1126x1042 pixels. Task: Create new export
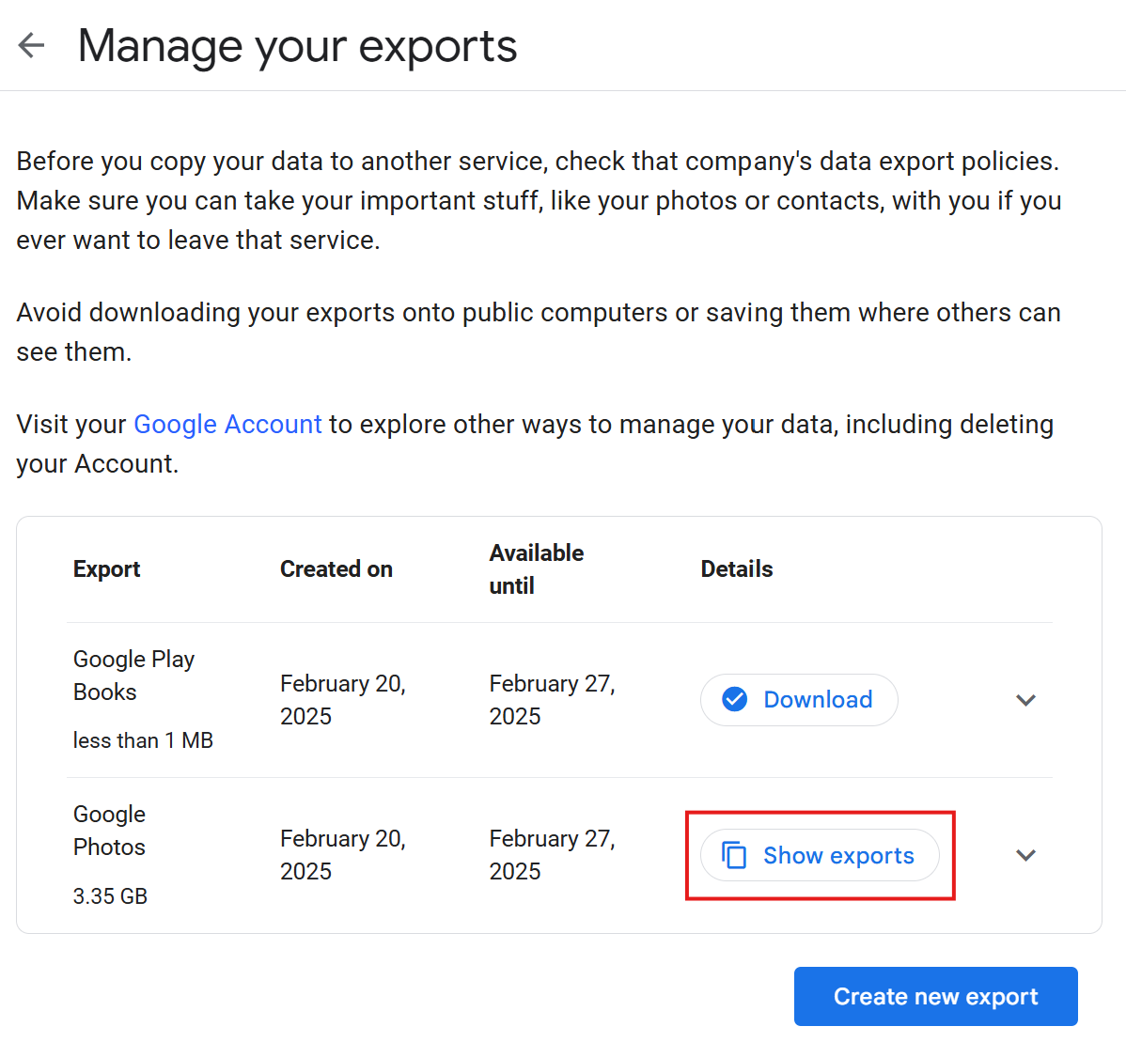935,996
